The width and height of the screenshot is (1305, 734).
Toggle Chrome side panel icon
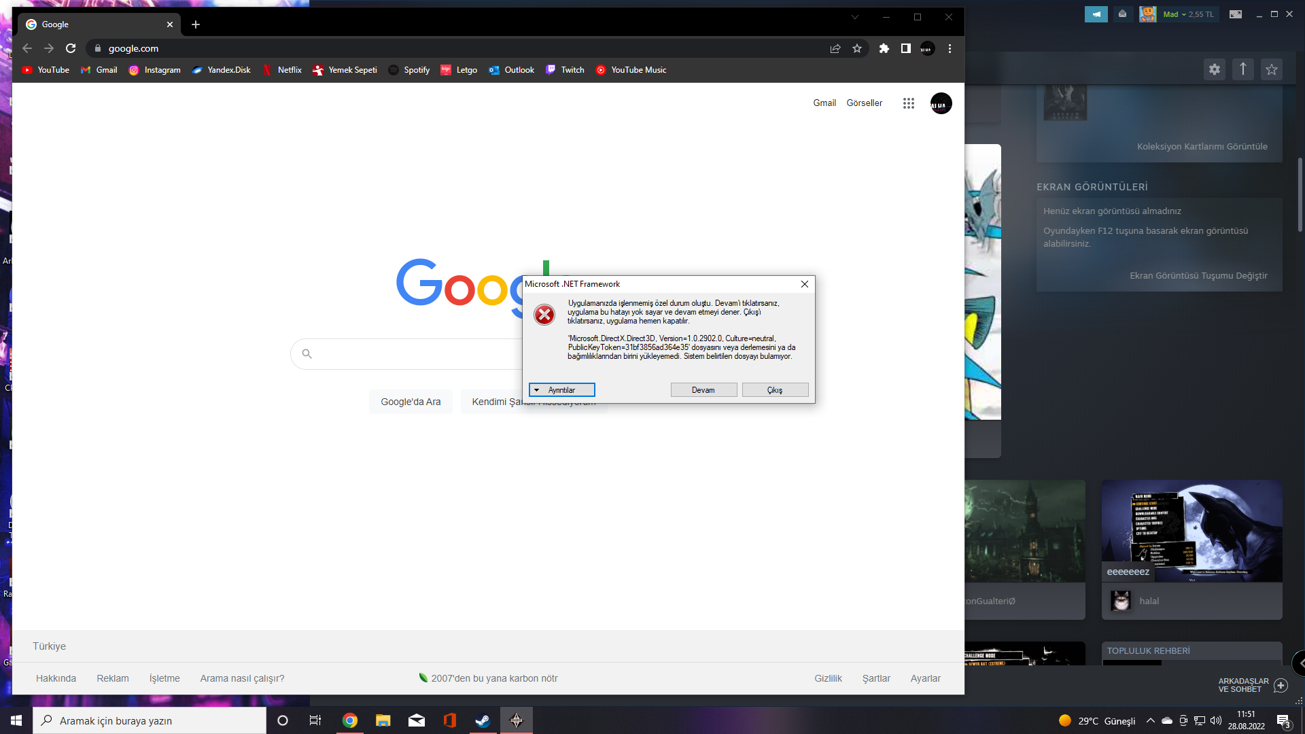coord(905,48)
